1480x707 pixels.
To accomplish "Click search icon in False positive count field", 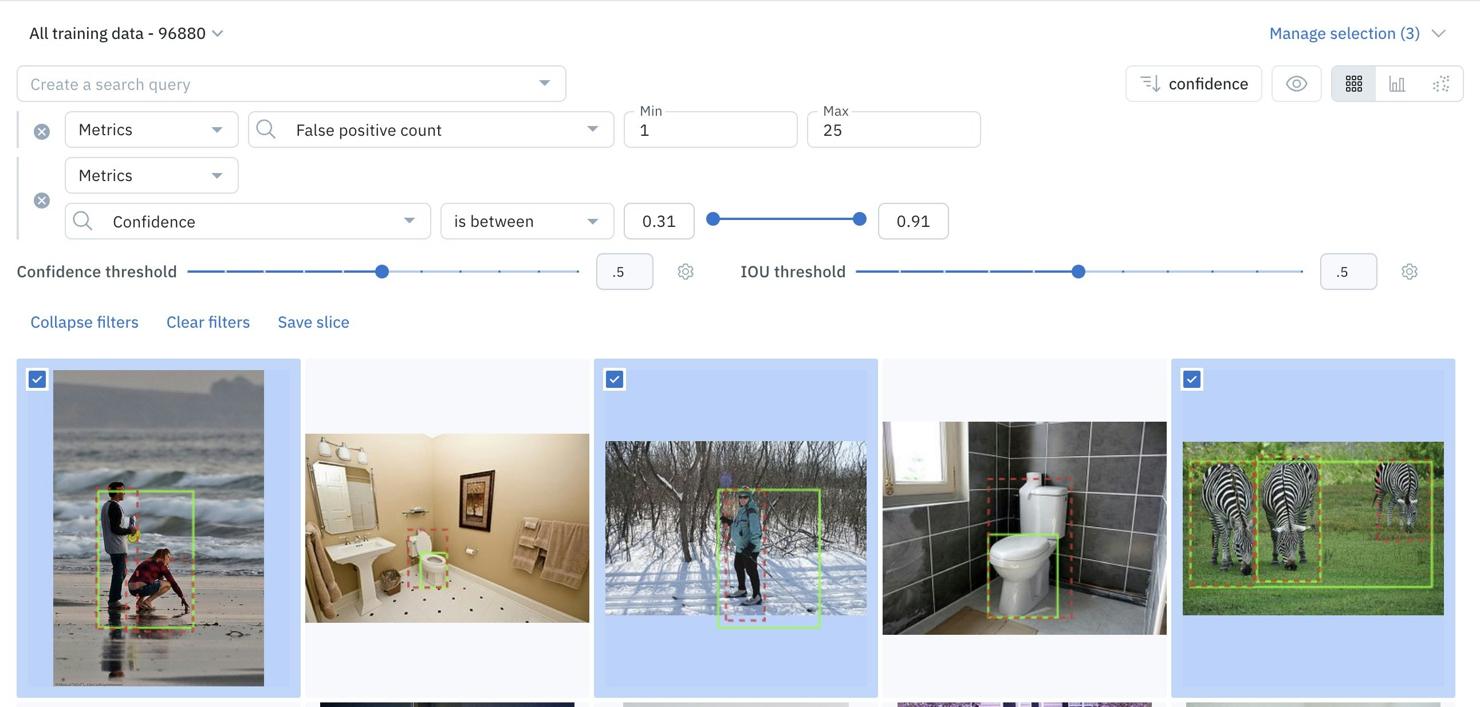I will 265,129.
